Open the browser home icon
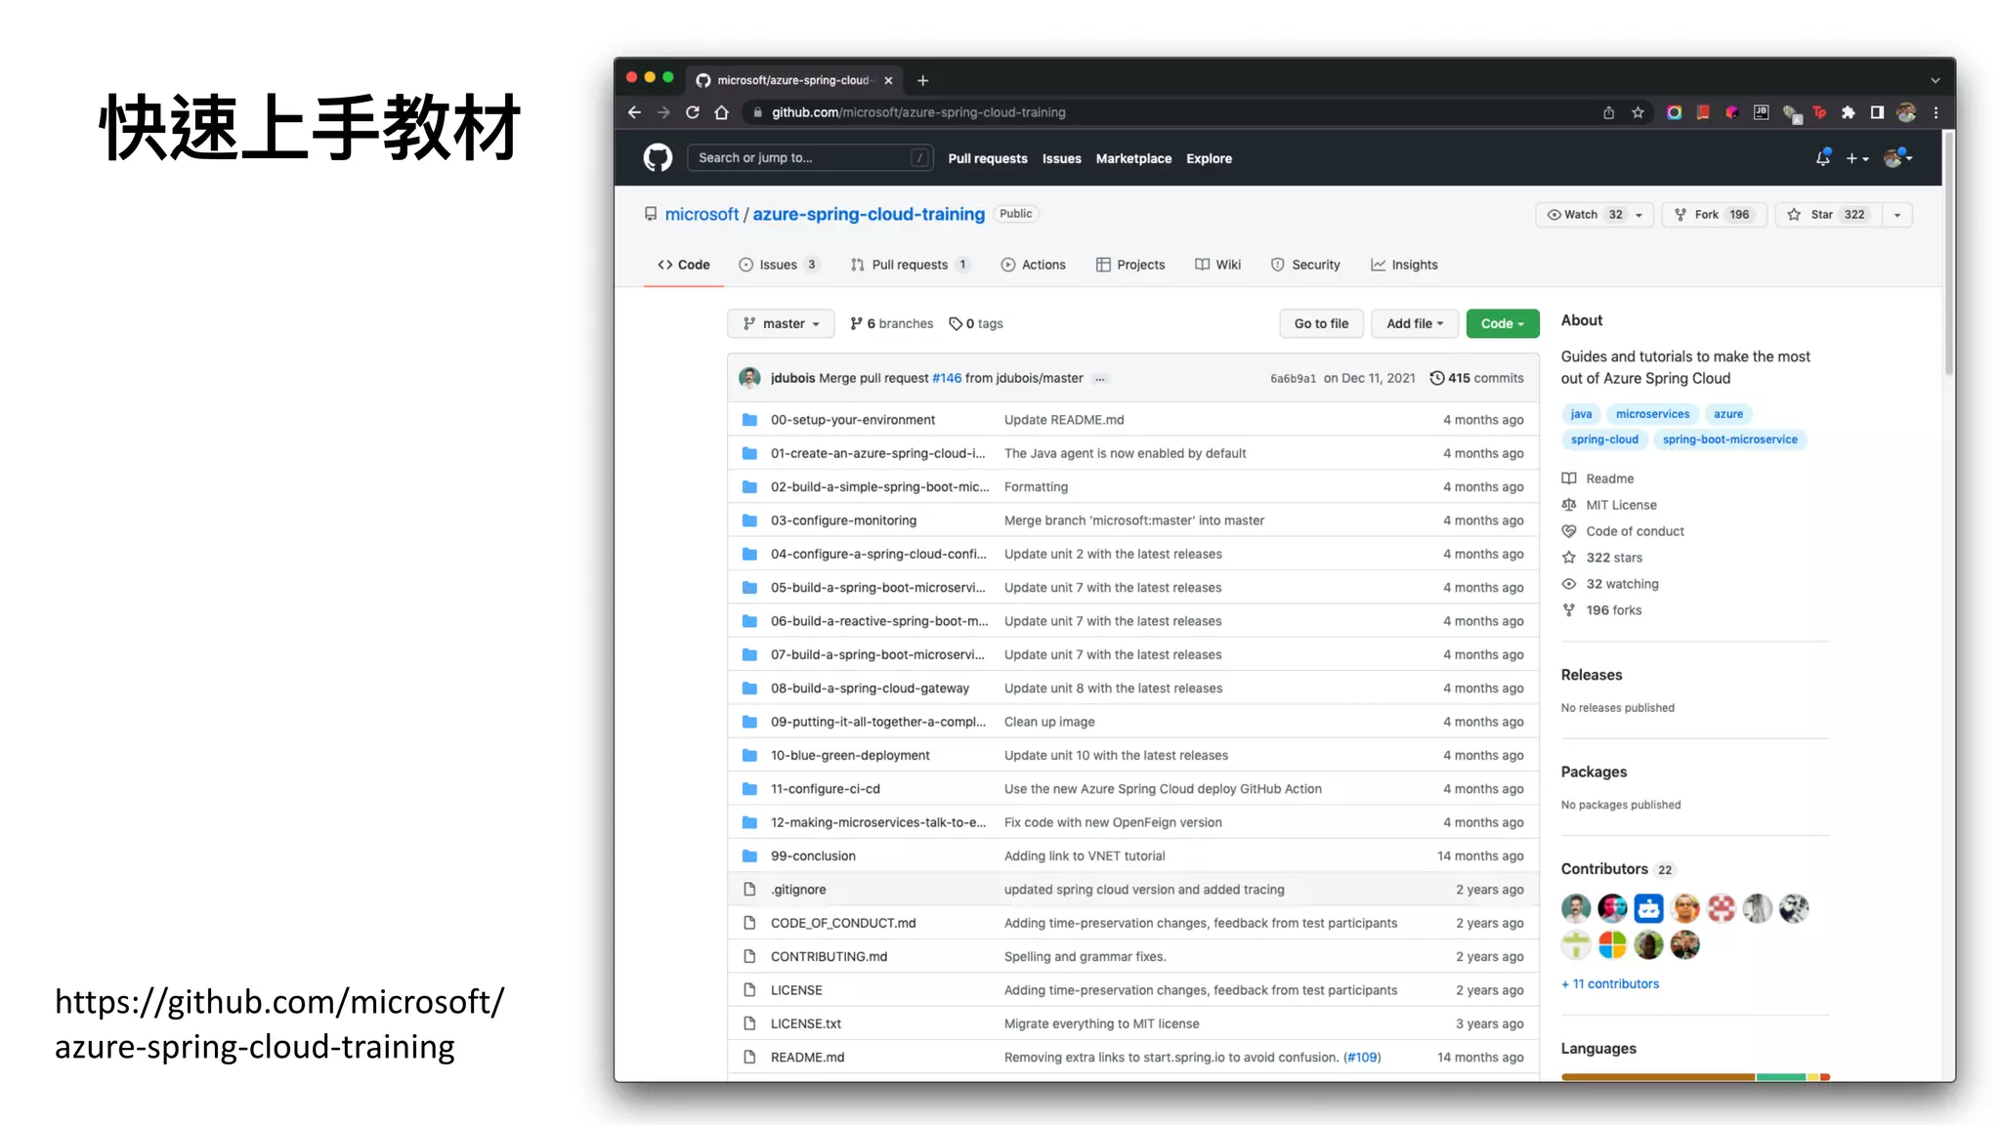2001x1125 pixels. click(x=721, y=112)
